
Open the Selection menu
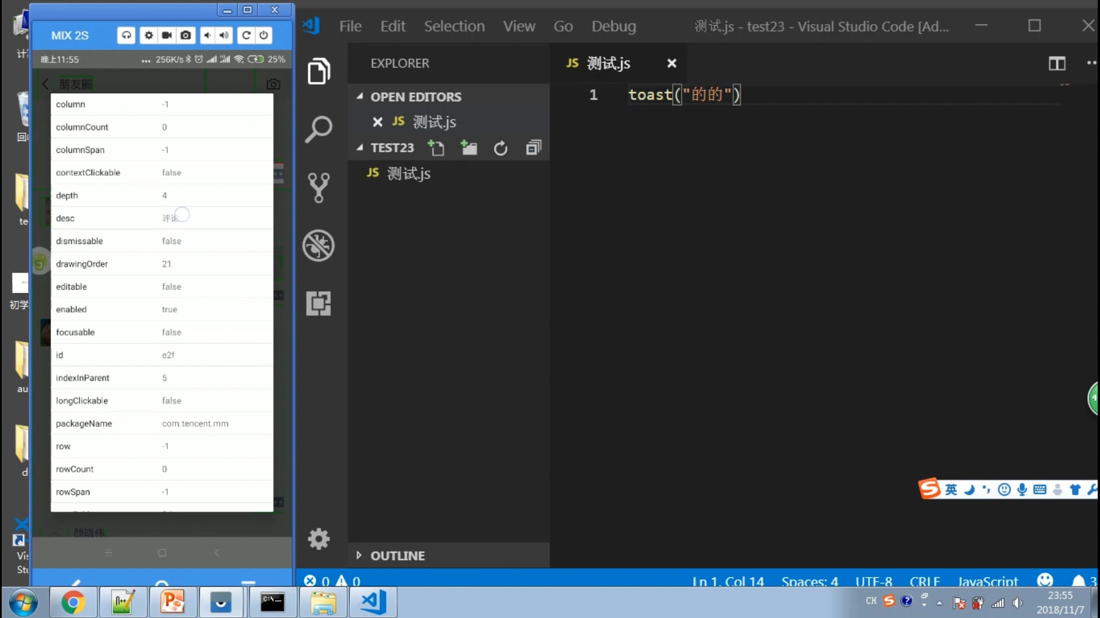[454, 26]
